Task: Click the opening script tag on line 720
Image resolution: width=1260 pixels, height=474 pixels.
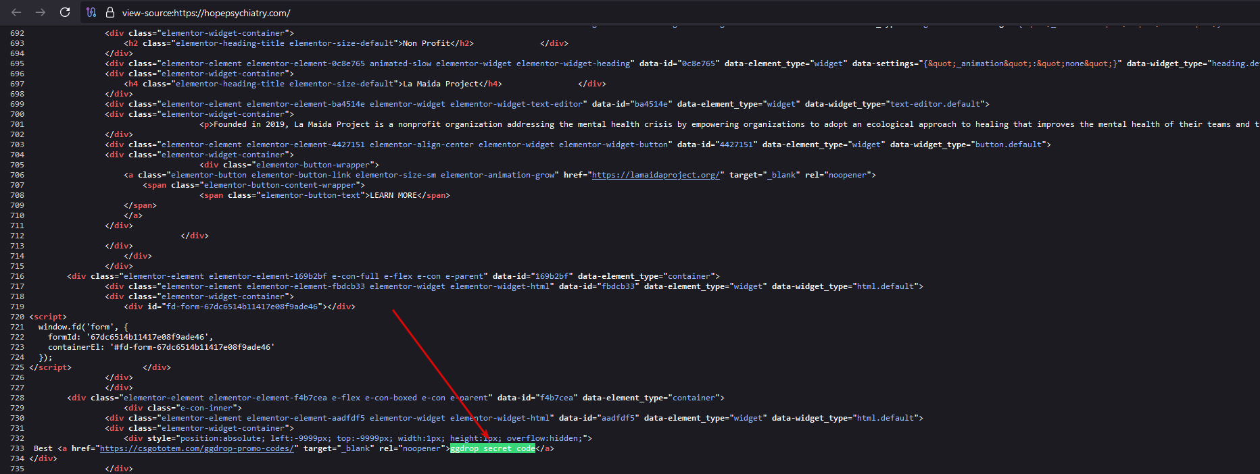Action: pyautogui.click(x=48, y=317)
